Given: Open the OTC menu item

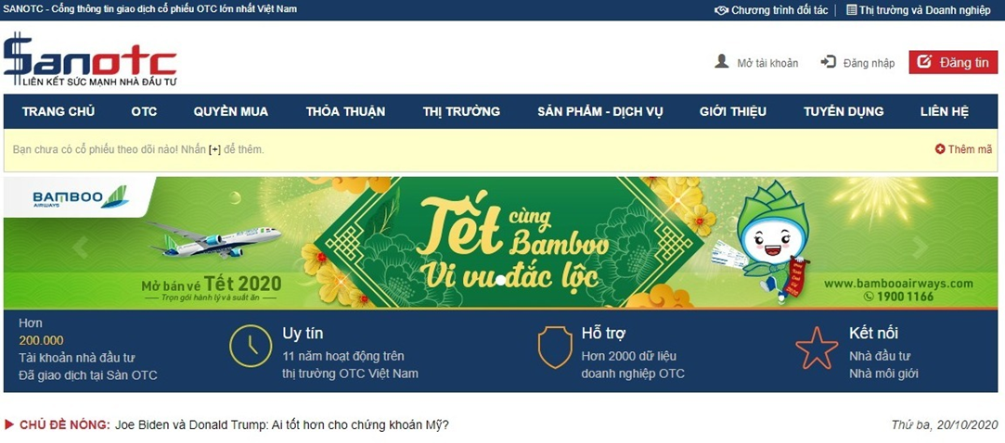Looking at the screenshot, I should pos(144,111).
